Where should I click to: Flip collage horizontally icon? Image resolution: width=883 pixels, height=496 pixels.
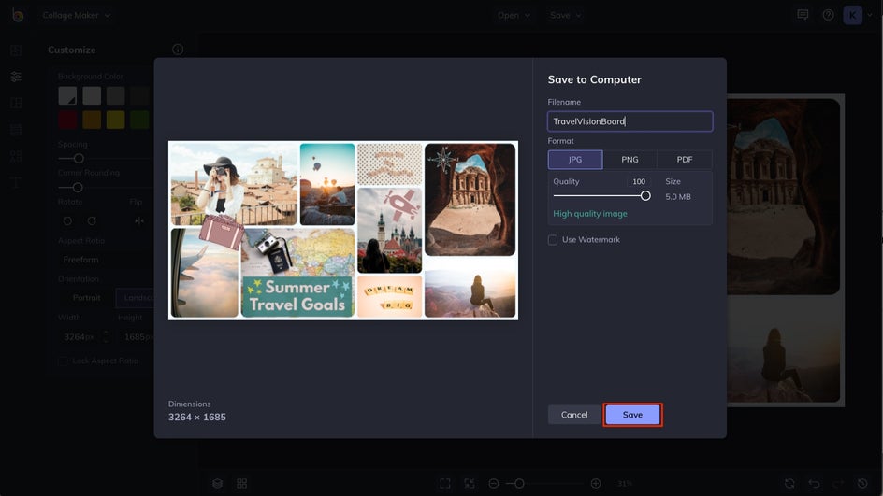tap(139, 221)
